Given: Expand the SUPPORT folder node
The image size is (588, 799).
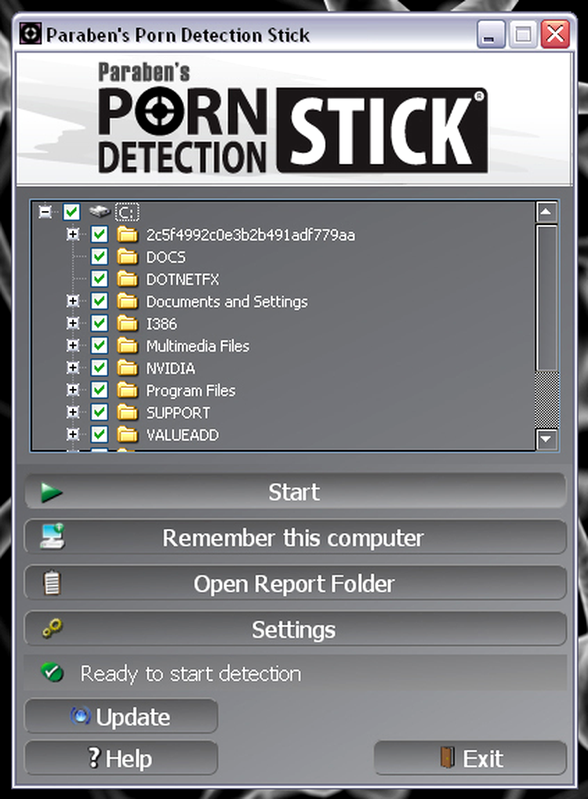Looking at the screenshot, I should (73, 412).
